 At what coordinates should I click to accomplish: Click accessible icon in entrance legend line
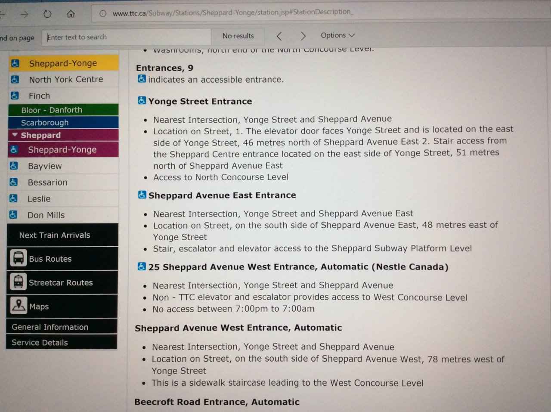[x=142, y=79]
